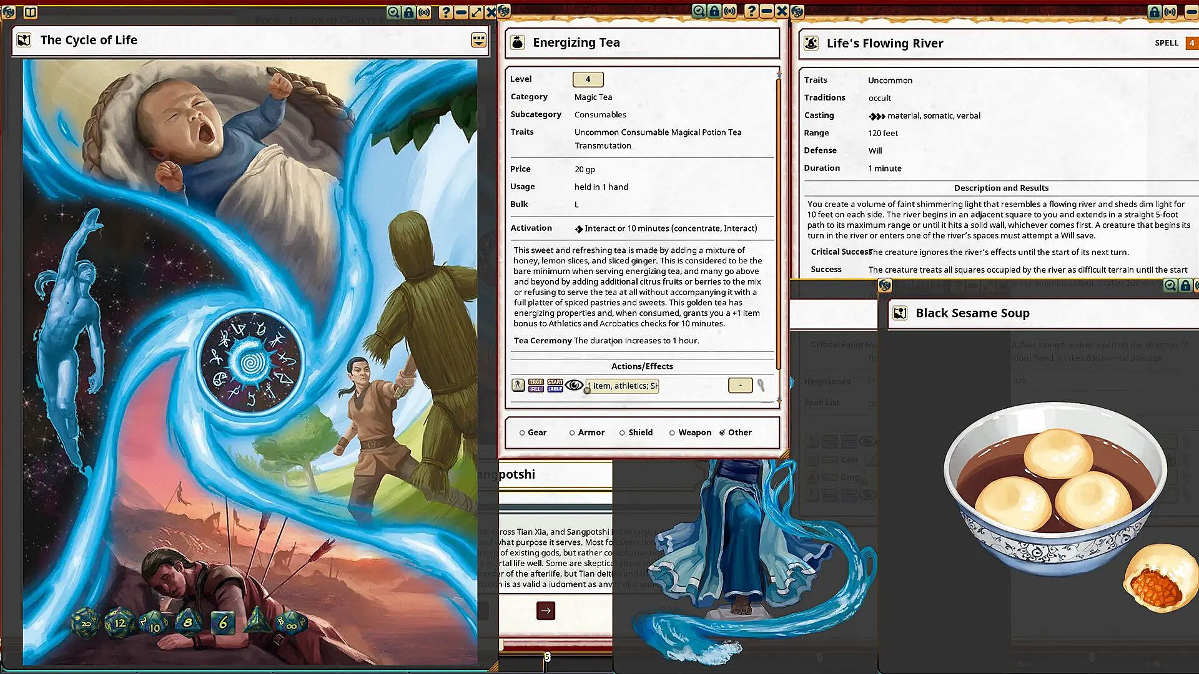Select the Gear radio option

(x=522, y=432)
